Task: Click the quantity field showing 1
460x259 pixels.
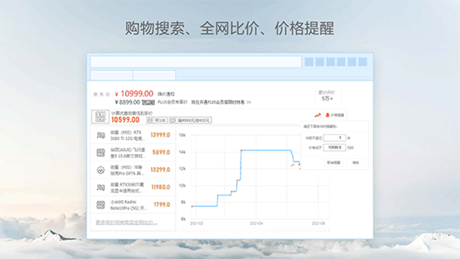Action: click(x=334, y=137)
